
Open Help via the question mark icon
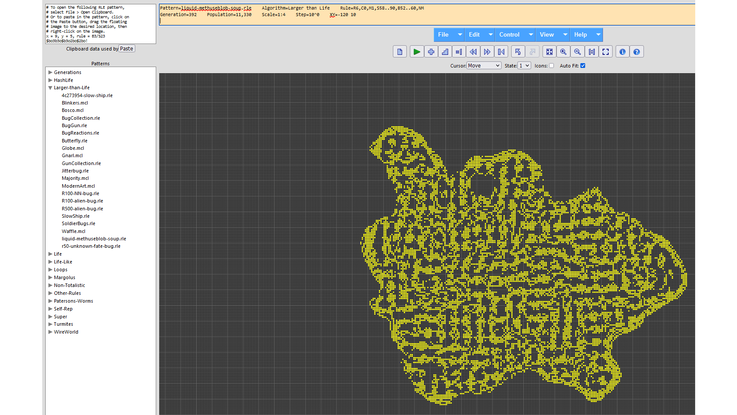[x=636, y=52]
